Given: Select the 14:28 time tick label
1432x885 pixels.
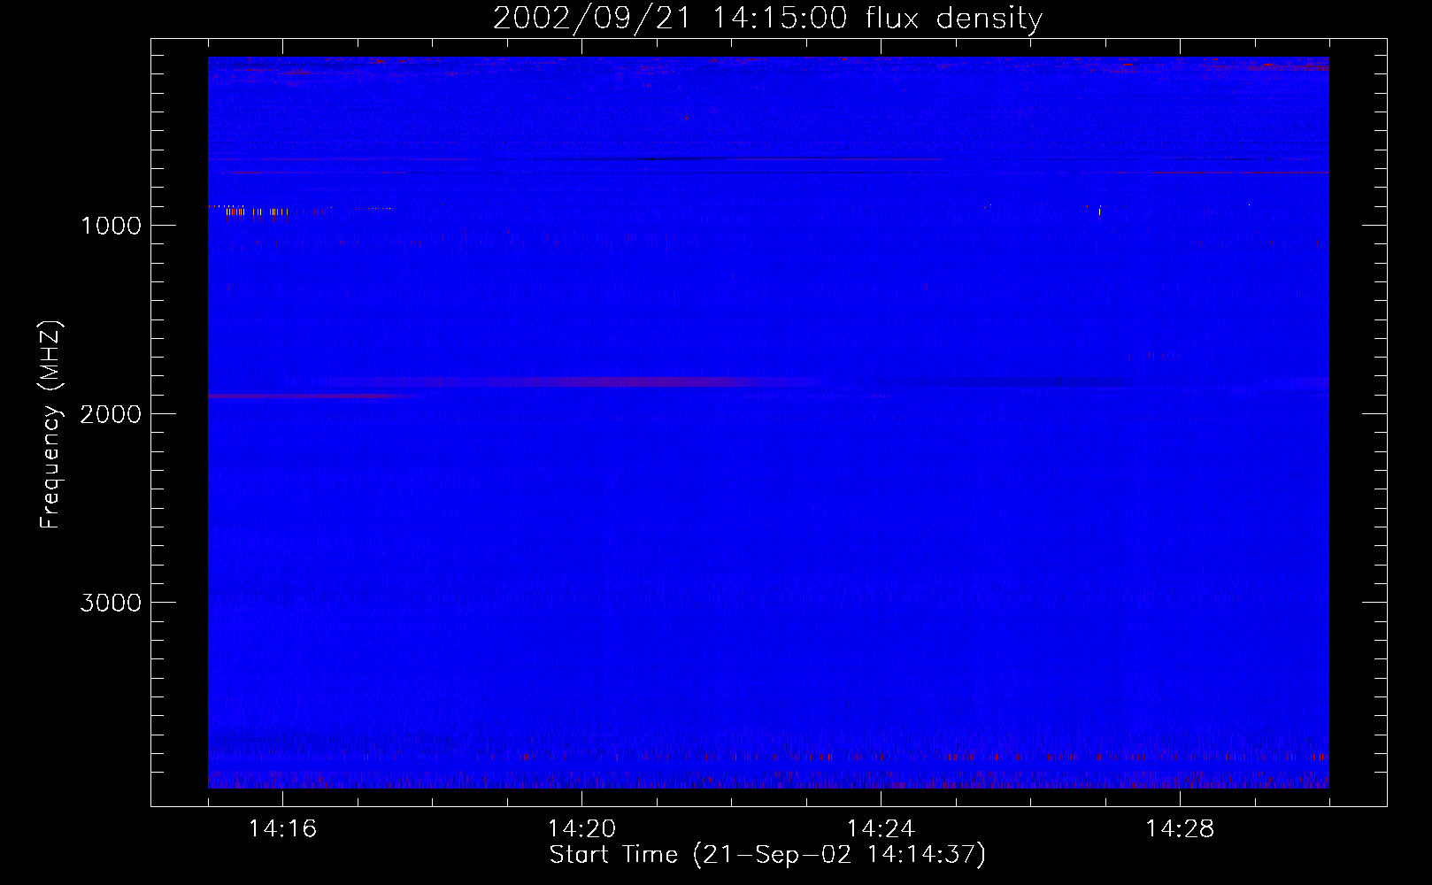Looking at the screenshot, I should pos(1180,829).
